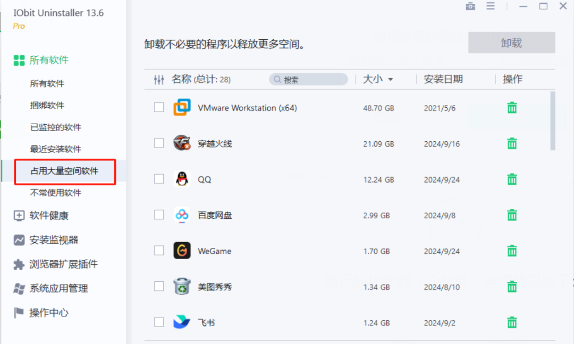
Task: Open the hamburger menu in title bar
Action: click(490, 6)
